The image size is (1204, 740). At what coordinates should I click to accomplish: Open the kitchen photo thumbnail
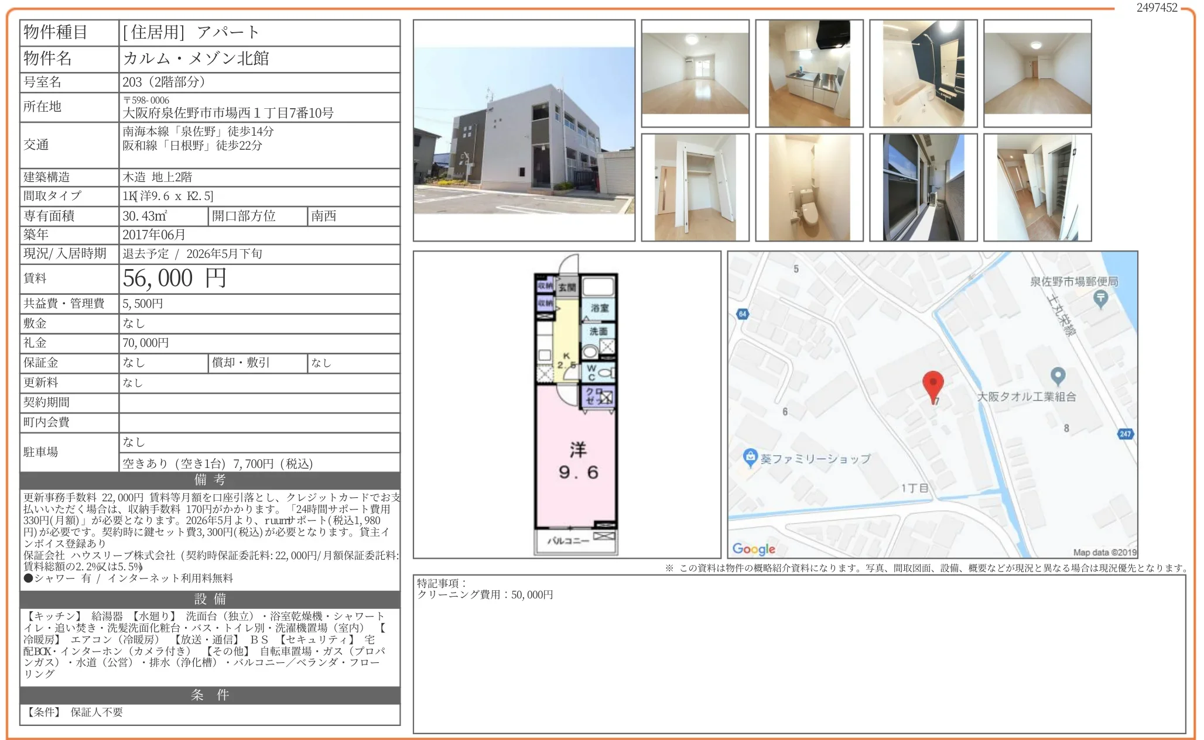click(x=809, y=74)
